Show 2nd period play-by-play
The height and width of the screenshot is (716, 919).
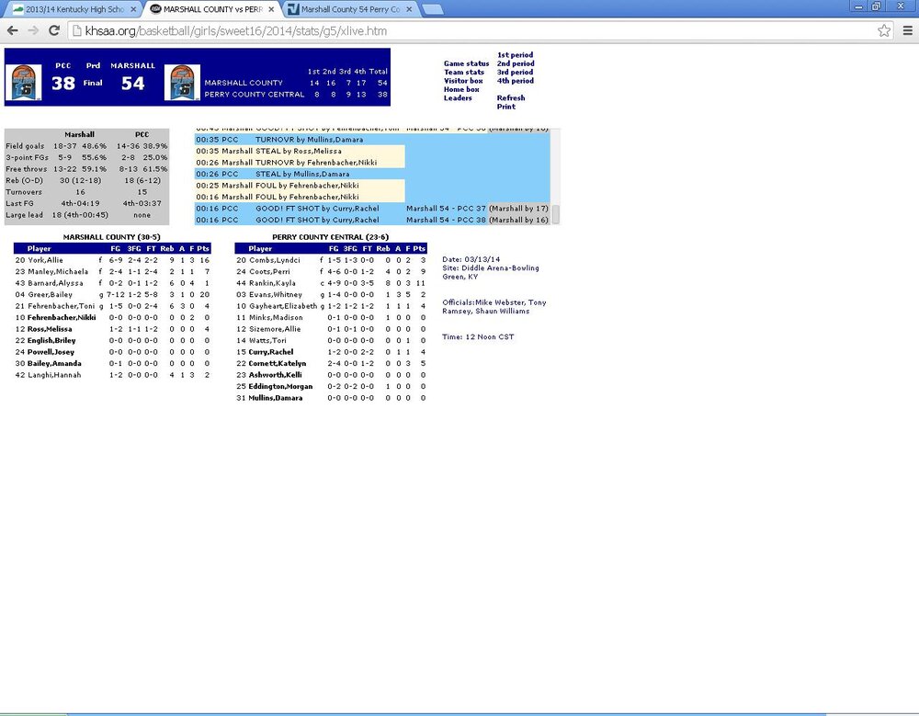[516, 63]
